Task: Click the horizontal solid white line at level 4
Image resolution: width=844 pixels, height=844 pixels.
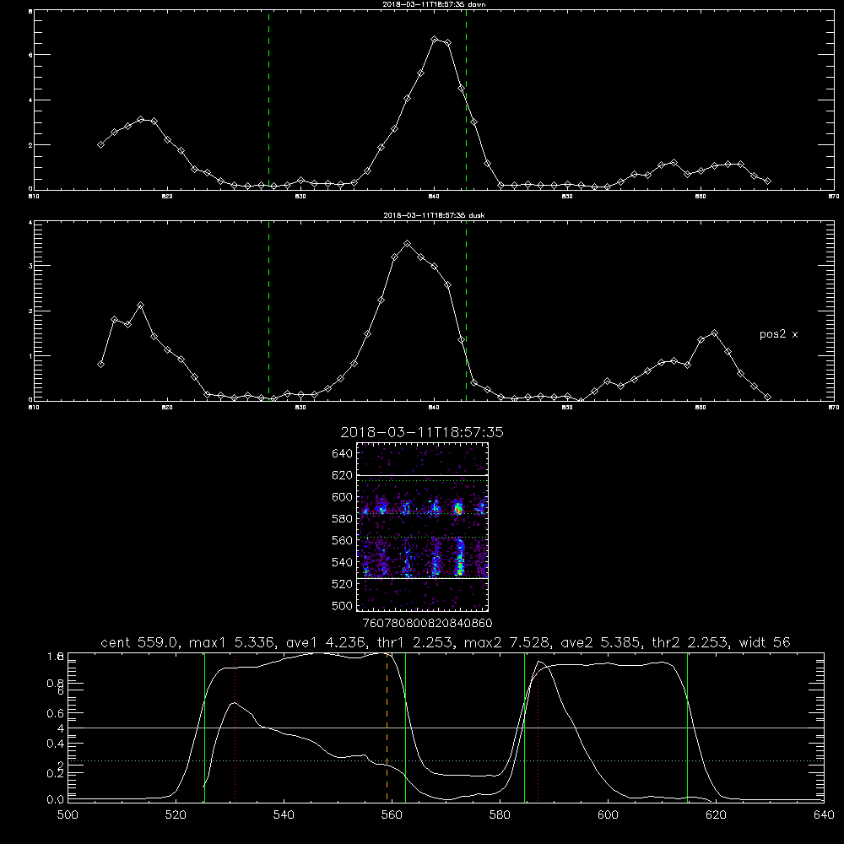Action: pos(446,728)
